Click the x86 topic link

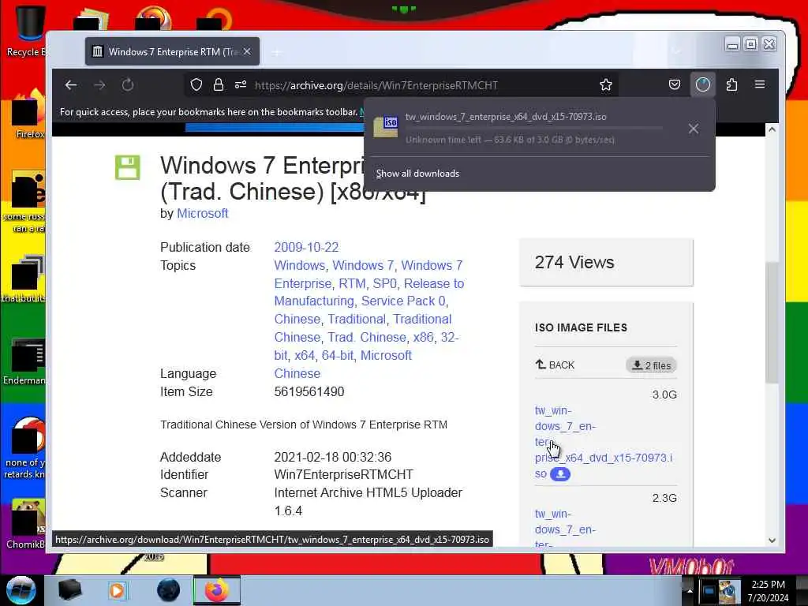423,338
